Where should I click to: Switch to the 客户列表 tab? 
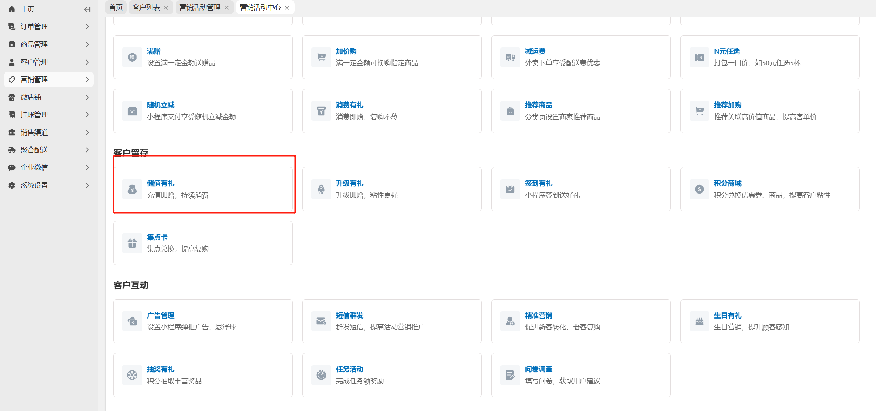146,7
